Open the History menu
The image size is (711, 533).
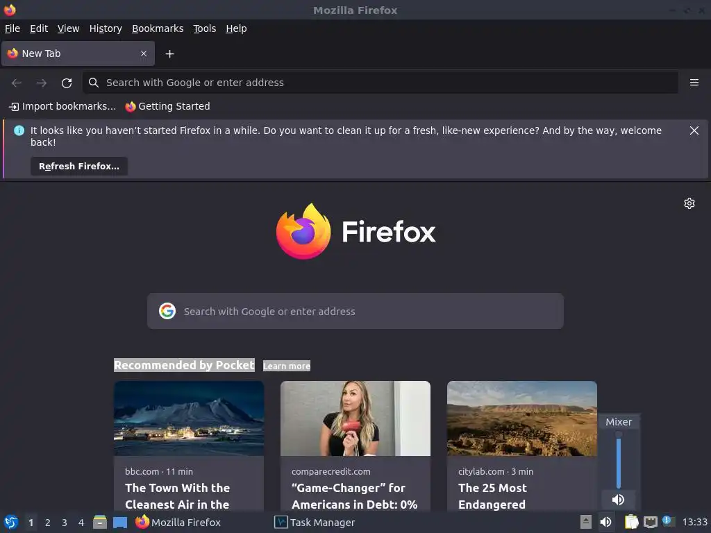pyautogui.click(x=106, y=28)
